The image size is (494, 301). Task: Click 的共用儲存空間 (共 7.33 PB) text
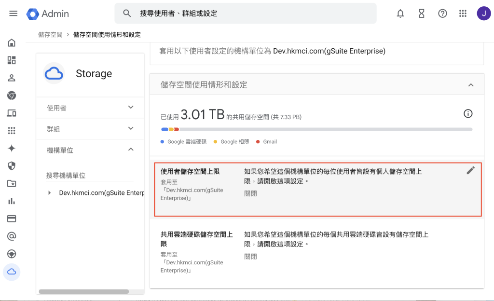click(264, 117)
